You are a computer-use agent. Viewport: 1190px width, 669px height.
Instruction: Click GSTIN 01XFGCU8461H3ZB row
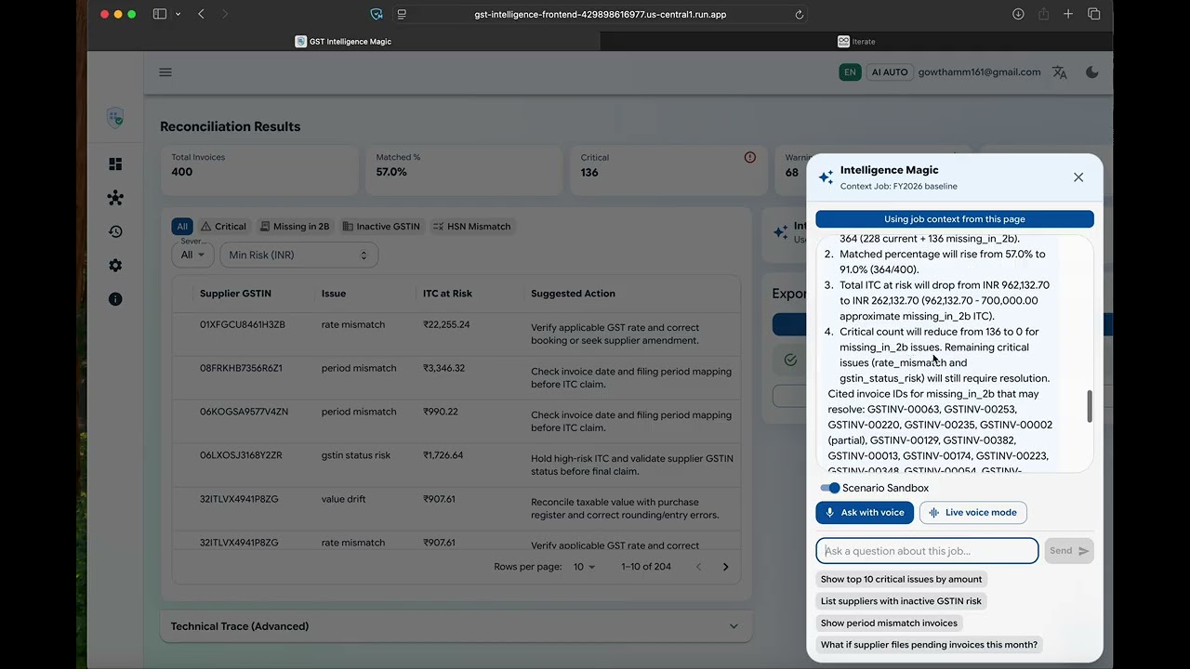click(x=456, y=334)
